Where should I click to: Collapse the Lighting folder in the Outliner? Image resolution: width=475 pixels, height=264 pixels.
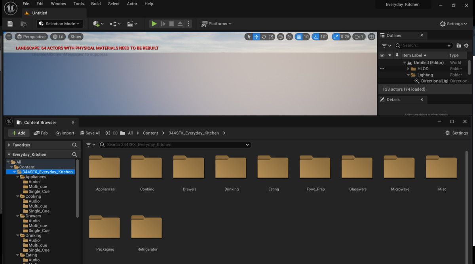[408, 75]
